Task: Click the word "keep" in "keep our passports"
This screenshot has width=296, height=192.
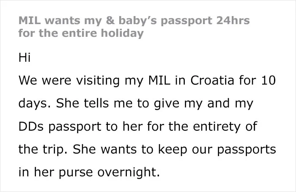Action: click(173, 150)
